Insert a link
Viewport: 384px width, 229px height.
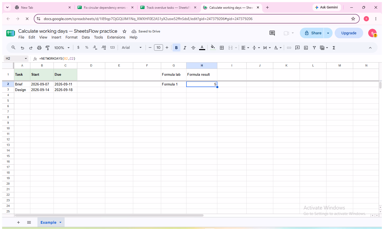(x=289, y=48)
